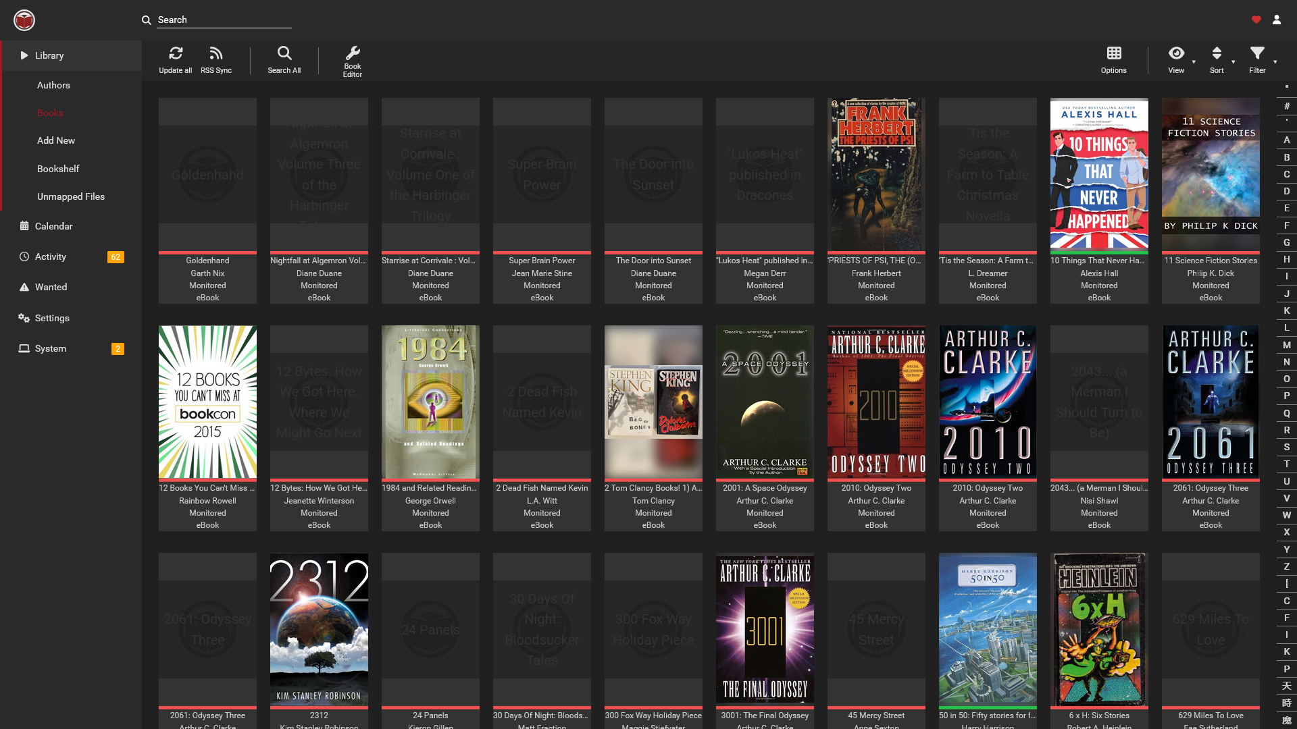Viewport: 1297px width, 729px height.
Task: Click the red heart donate icon
Action: pos(1256,20)
